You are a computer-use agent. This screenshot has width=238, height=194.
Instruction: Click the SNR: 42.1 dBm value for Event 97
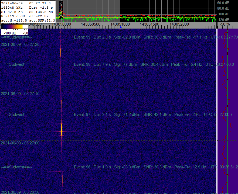click(157, 115)
